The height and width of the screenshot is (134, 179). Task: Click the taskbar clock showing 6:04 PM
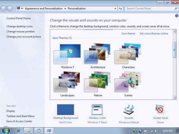(168, 131)
